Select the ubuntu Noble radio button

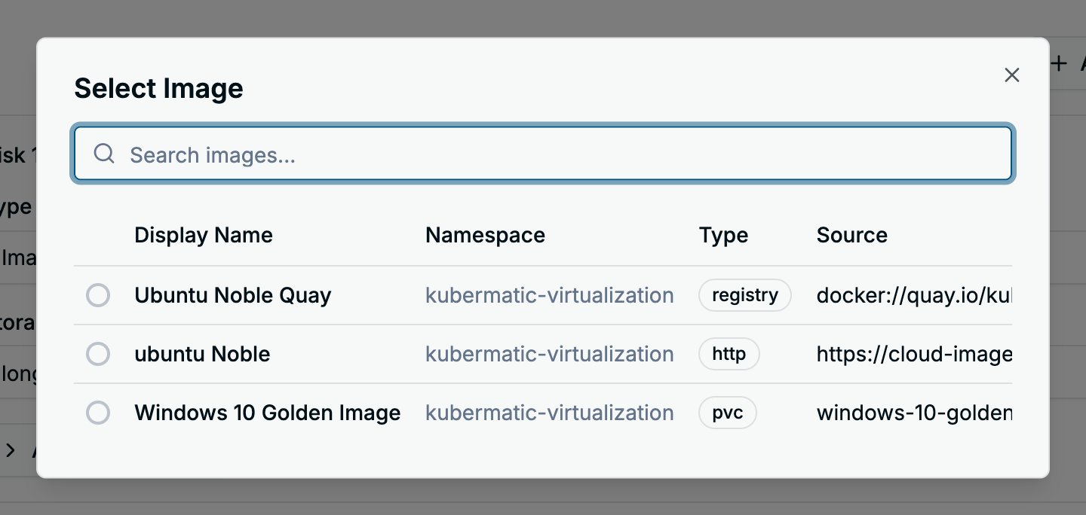tap(98, 354)
